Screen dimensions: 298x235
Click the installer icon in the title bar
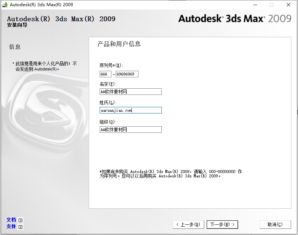point(5,5)
